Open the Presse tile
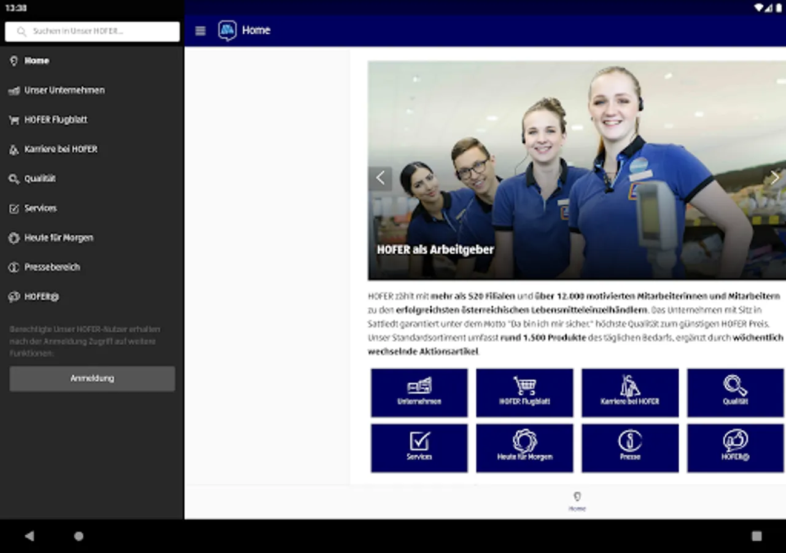 click(x=630, y=448)
